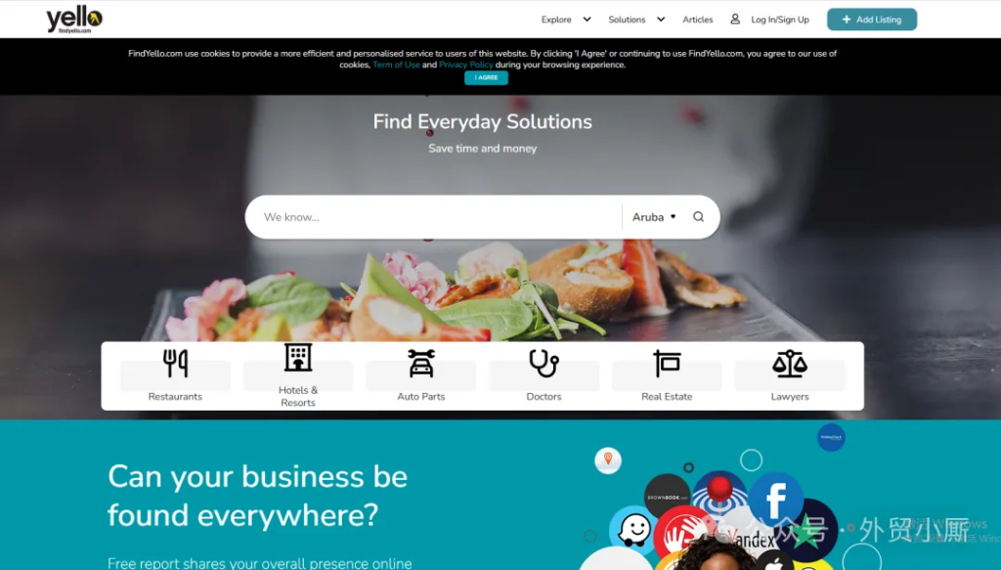Open the Articles menu item
The image size is (1001, 570).
pyautogui.click(x=697, y=20)
